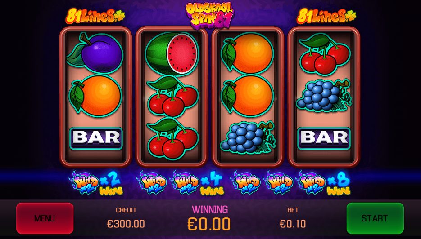The width and height of the screenshot is (421, 239).
Task: Click the plum symbol on first reel
Action: pos(95,53)
